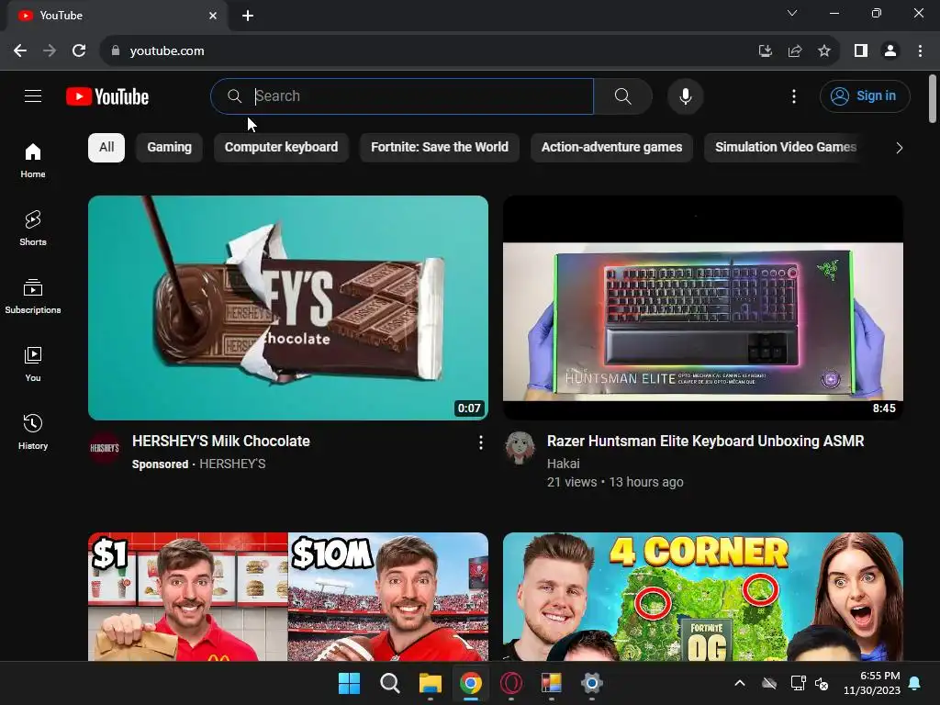Open Opera browser from the taskbar
940x705 pixels.
click(510, 683)
